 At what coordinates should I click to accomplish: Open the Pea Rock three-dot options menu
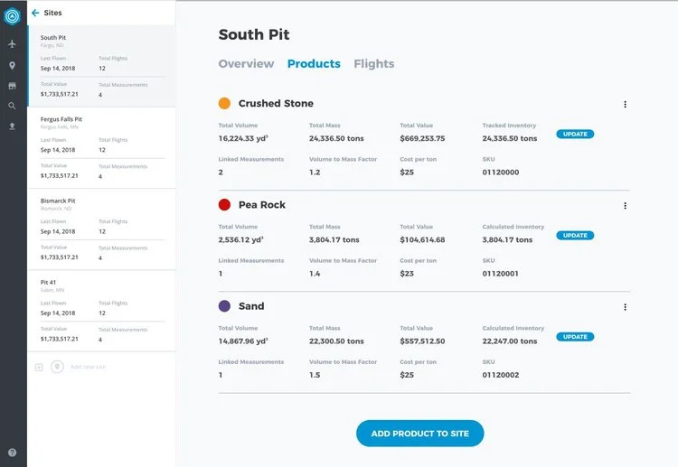point(625,206)
